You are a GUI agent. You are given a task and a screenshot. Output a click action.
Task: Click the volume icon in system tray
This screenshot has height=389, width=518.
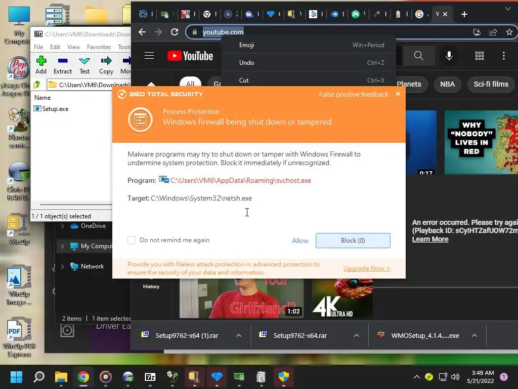(x=455, y=377)
